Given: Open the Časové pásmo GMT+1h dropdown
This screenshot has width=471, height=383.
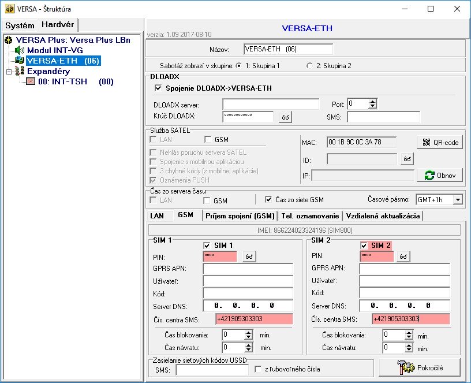Looking at the screenshot, I should tap(458, 200).
